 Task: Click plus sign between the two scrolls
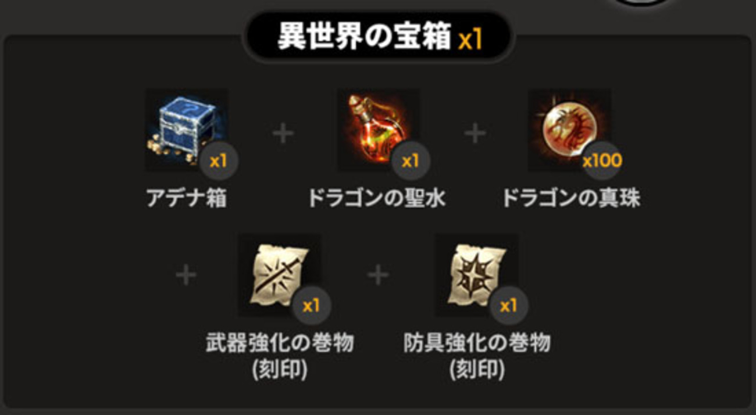(378, 275)
